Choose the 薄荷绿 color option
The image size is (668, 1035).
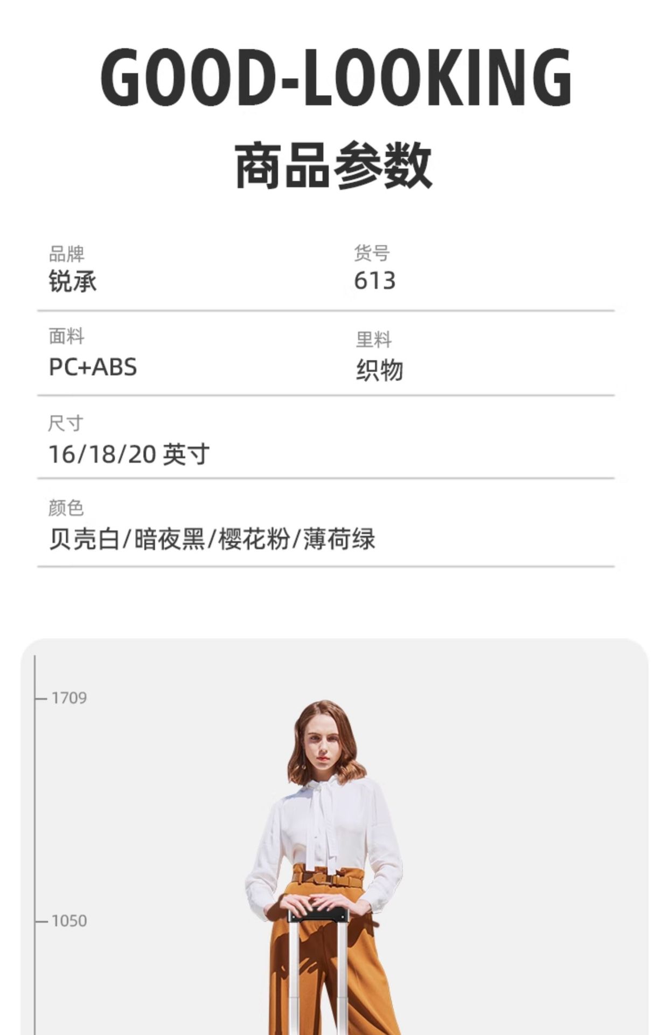coord(339,539)
